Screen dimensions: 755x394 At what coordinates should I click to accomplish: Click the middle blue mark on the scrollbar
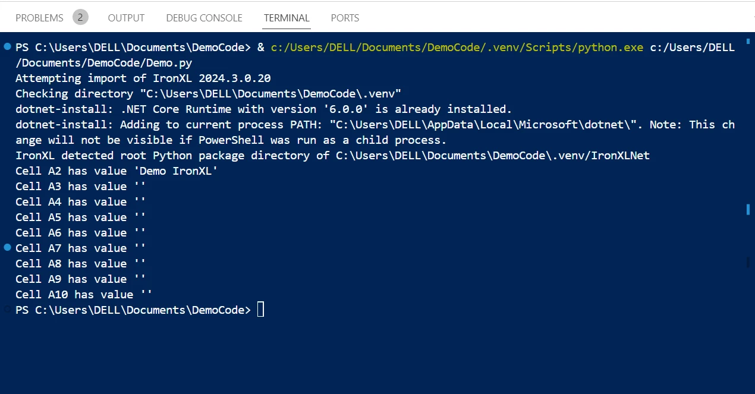(748, 209)
